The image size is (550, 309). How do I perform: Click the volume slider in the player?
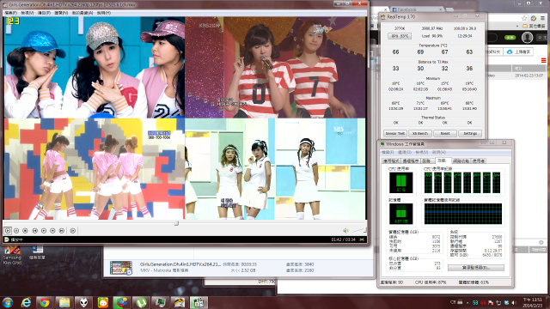358,230
